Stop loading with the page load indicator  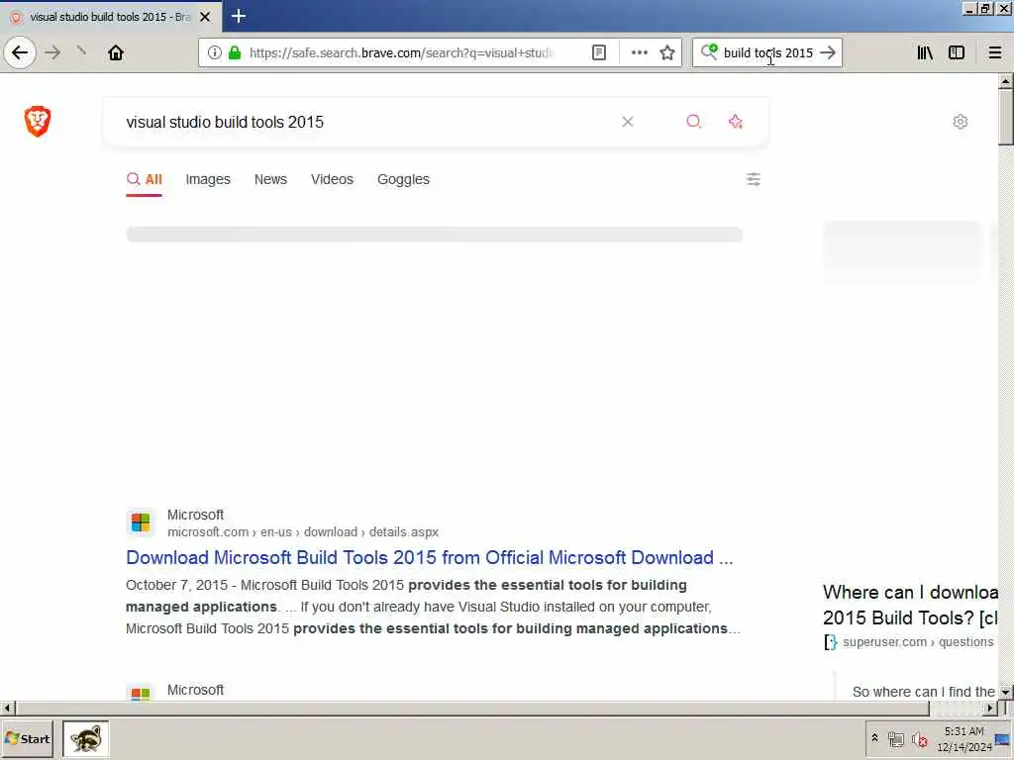81,50
